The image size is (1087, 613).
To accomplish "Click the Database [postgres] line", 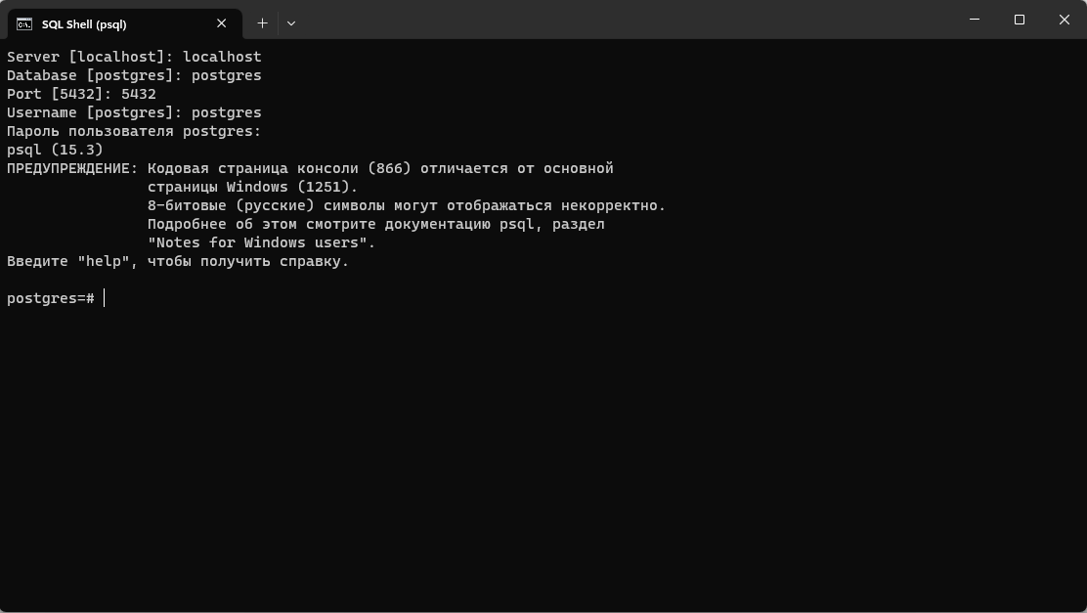I will (x=134, y=75).
